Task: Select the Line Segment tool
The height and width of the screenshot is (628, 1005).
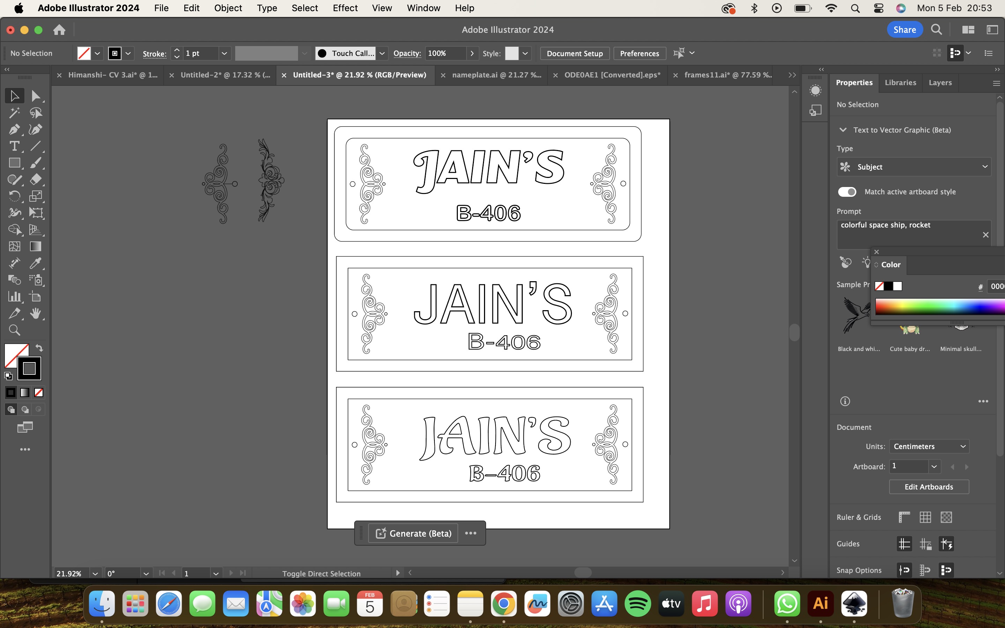Action: click(x=36, y=146)
